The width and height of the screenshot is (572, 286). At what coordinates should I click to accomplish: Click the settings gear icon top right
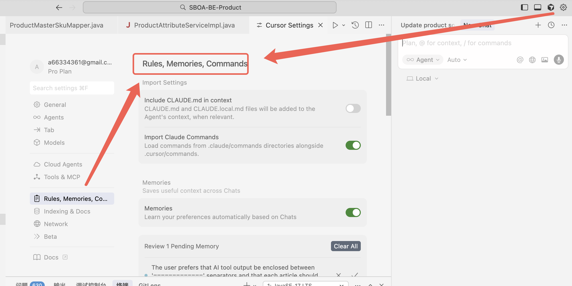pyautogui.click(x=563, y=7)
